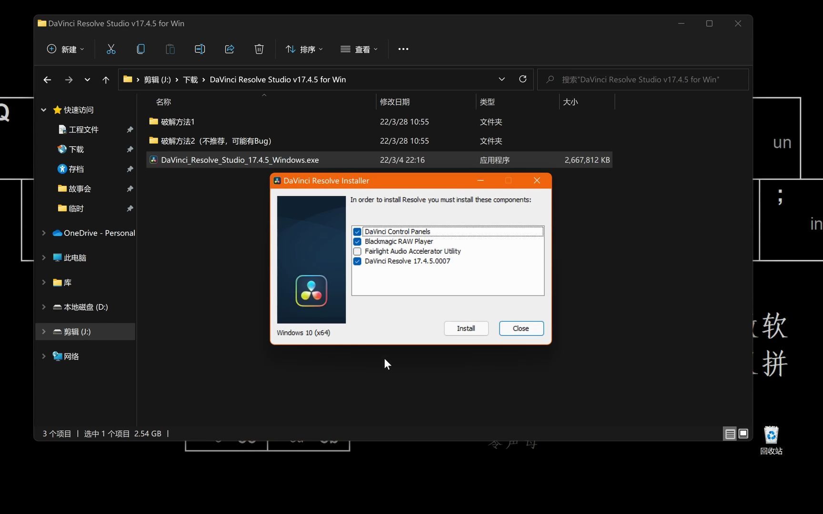Expand the 网络 tree node
823x514 pixels.
click(x=44, y=356)
